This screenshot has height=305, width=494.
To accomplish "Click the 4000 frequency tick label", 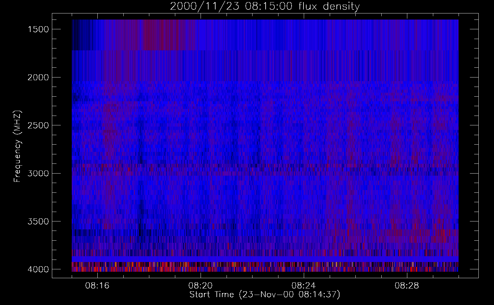I will pos(38,269).
